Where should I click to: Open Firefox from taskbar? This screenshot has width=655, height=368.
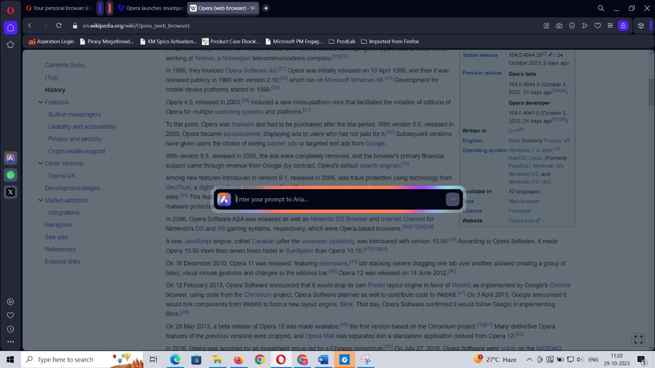click(x=238, y=359)
